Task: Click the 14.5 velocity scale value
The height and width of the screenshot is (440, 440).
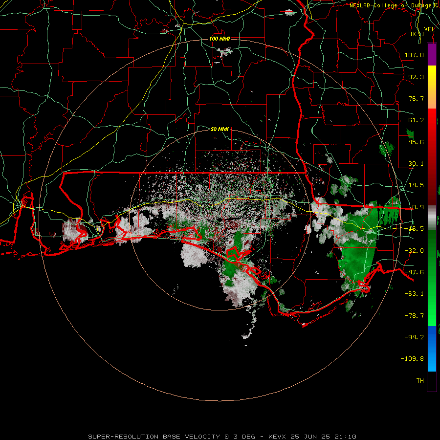Action: coord(416,185)
